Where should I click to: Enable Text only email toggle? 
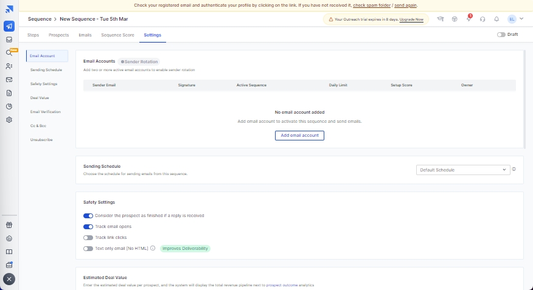click(x=88, y=248)
